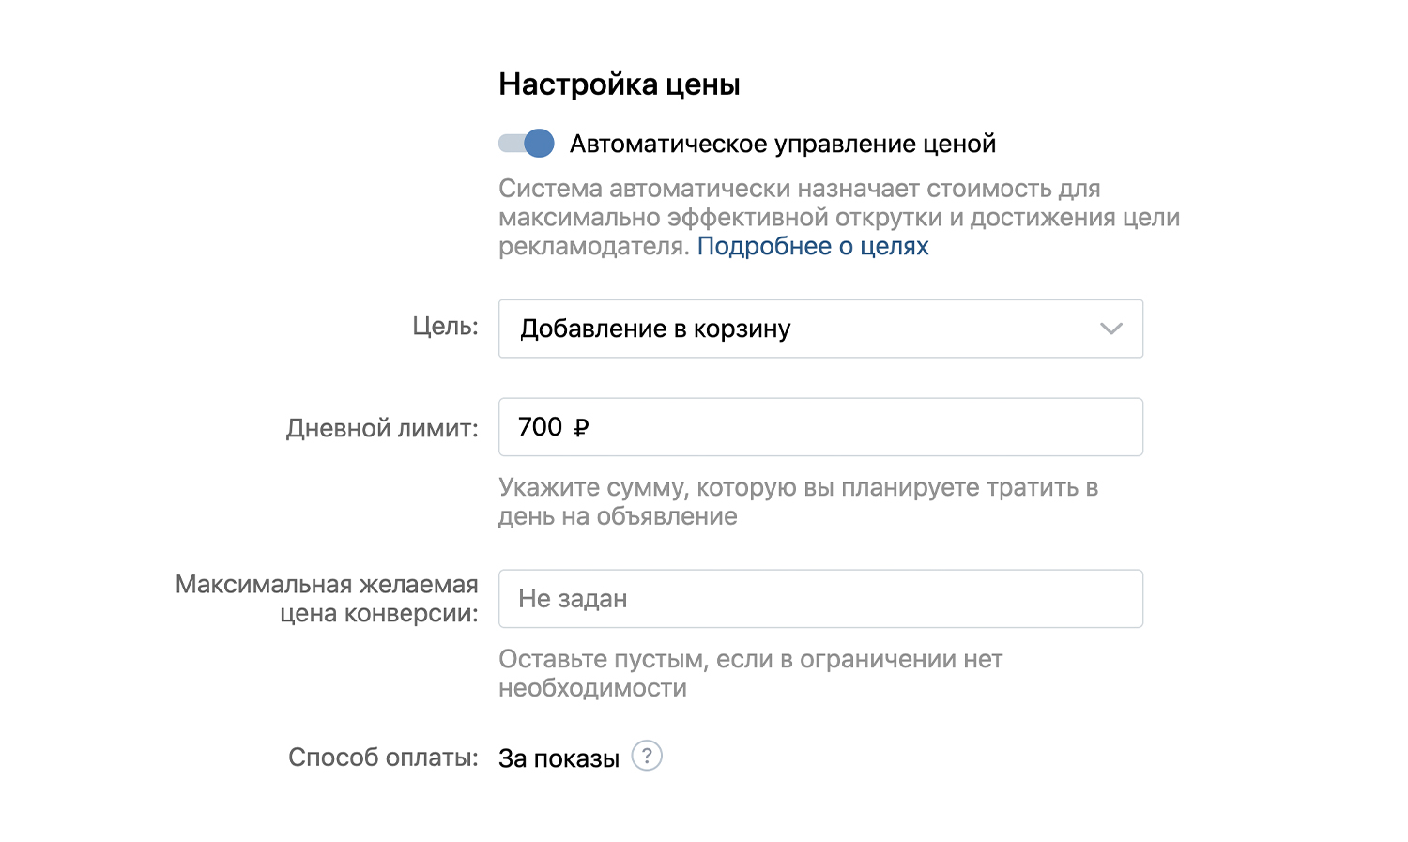Click the Способ оплаты label
This screenshot has height=842, width=1408.
pyautogui.click(x=382, y=756)
